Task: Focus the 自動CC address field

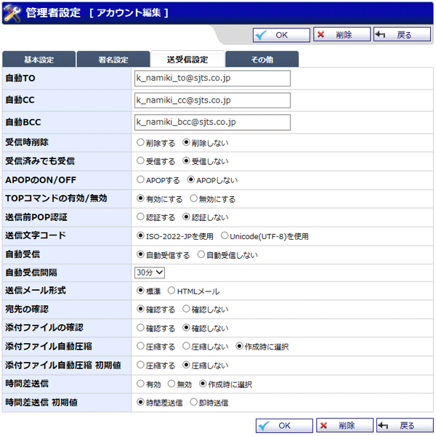Action: coord(212,100)
